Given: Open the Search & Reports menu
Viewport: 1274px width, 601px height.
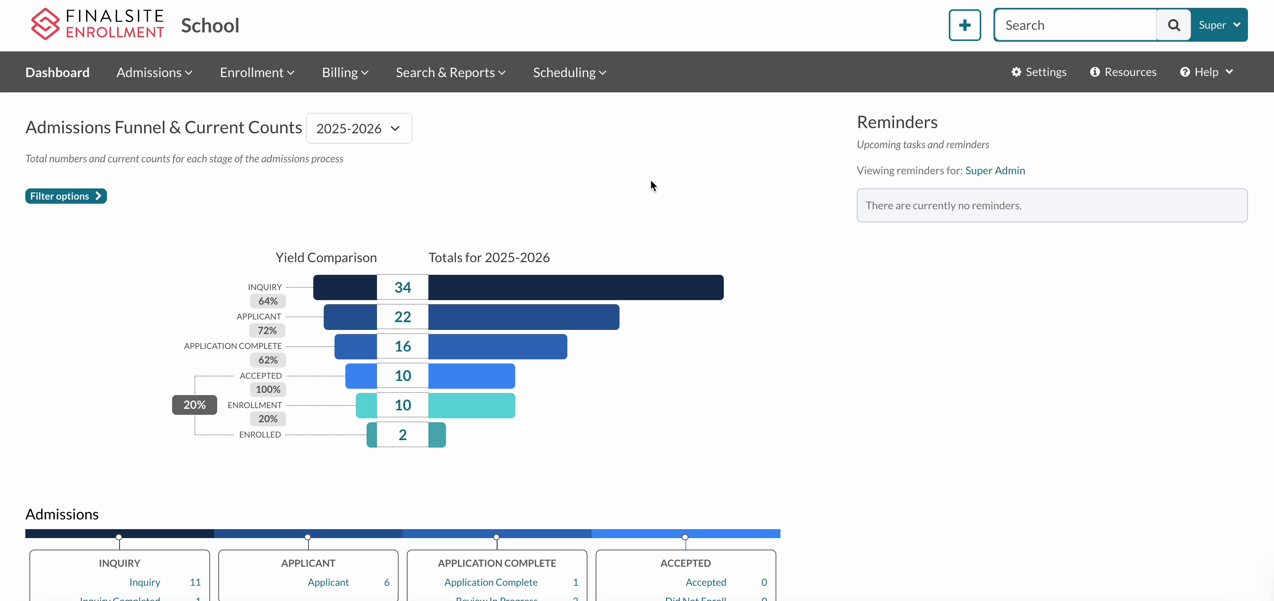Looking at the screenshot, I should 450,73.
